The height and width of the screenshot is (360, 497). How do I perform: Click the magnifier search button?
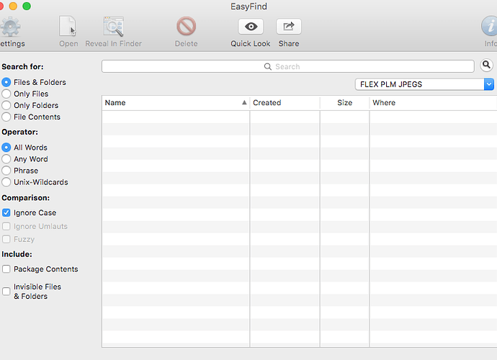tap(486, 66)
